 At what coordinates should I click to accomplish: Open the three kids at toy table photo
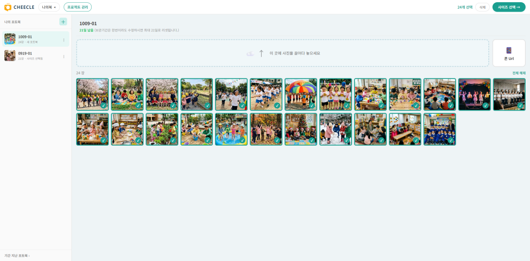point(405,95)
